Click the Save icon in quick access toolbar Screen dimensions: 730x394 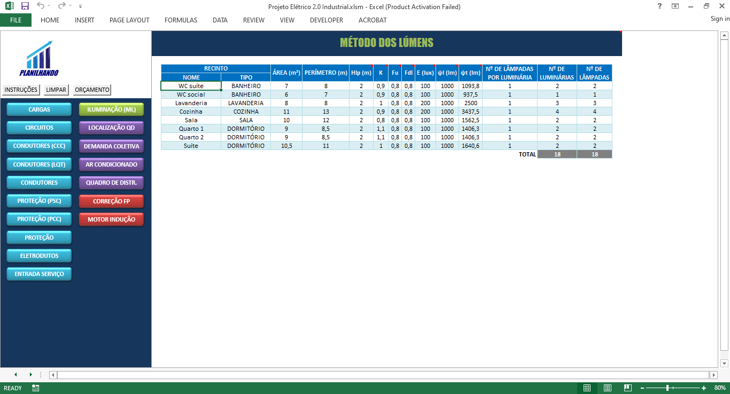(x=25, y=6)
